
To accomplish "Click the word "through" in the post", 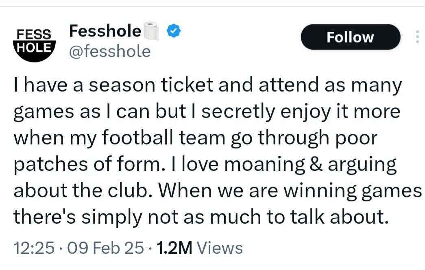I will [x=294, y=138].
